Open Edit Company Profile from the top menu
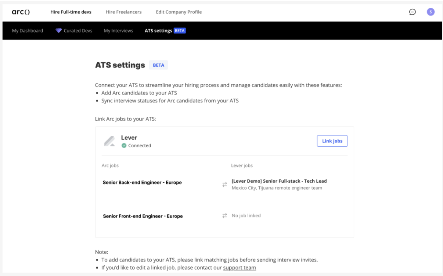Image resolution: width=443 pixels, height=276 pixels. click(x=178, y=12)
